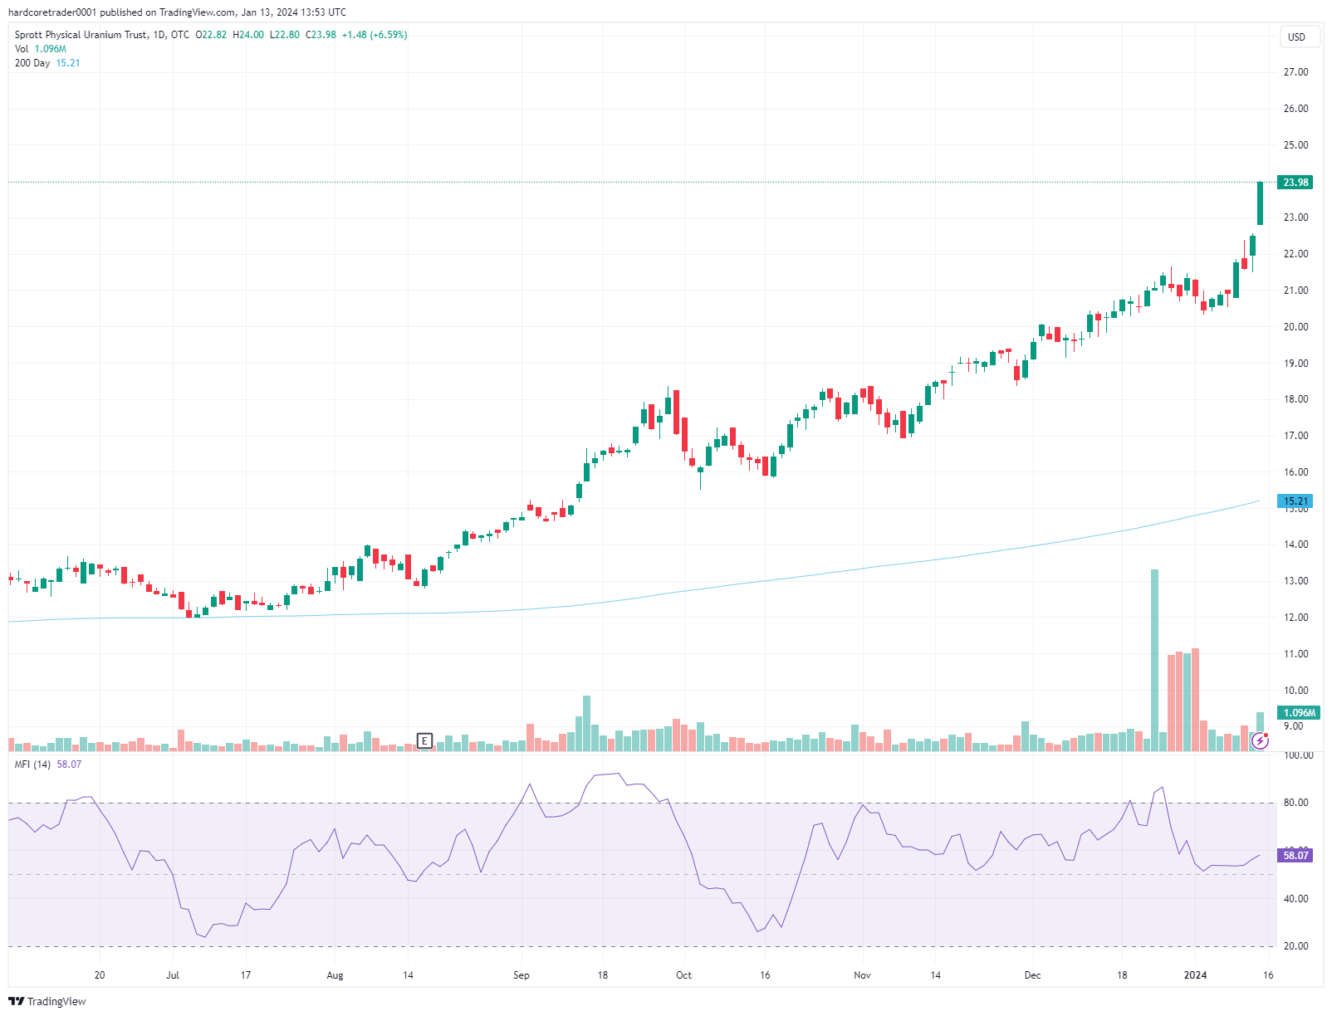The width and height of the screenshot is (1332, 1016).
Task: Click 40.00 on the MFI axis
Action: [x=1295, y=899]
